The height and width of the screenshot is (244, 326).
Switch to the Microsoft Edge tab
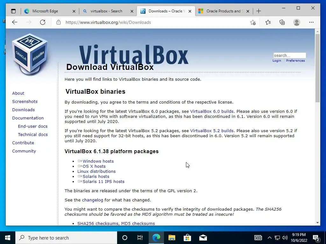(50, 11)
